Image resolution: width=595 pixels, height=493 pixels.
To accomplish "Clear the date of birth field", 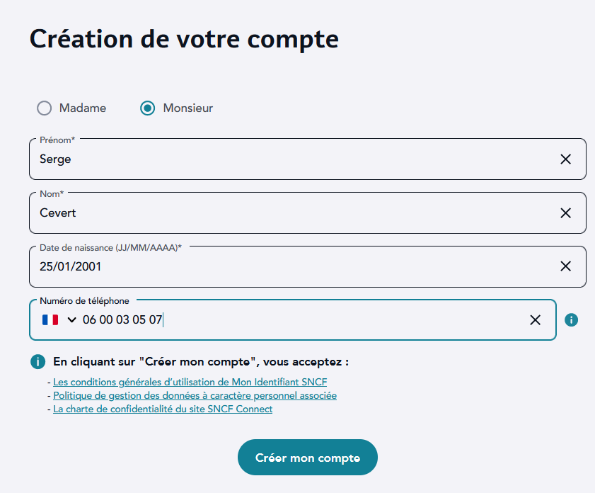I will pyautogui.click(x=565, y=266).
